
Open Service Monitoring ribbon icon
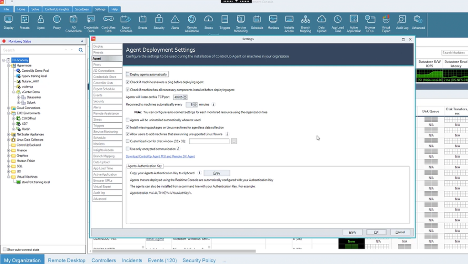coord(240,24)
